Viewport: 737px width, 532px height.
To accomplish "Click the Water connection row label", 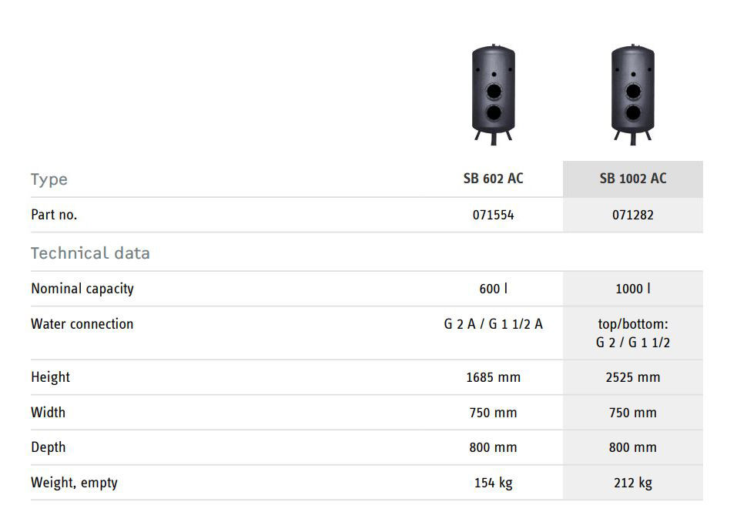I will 82,324.
